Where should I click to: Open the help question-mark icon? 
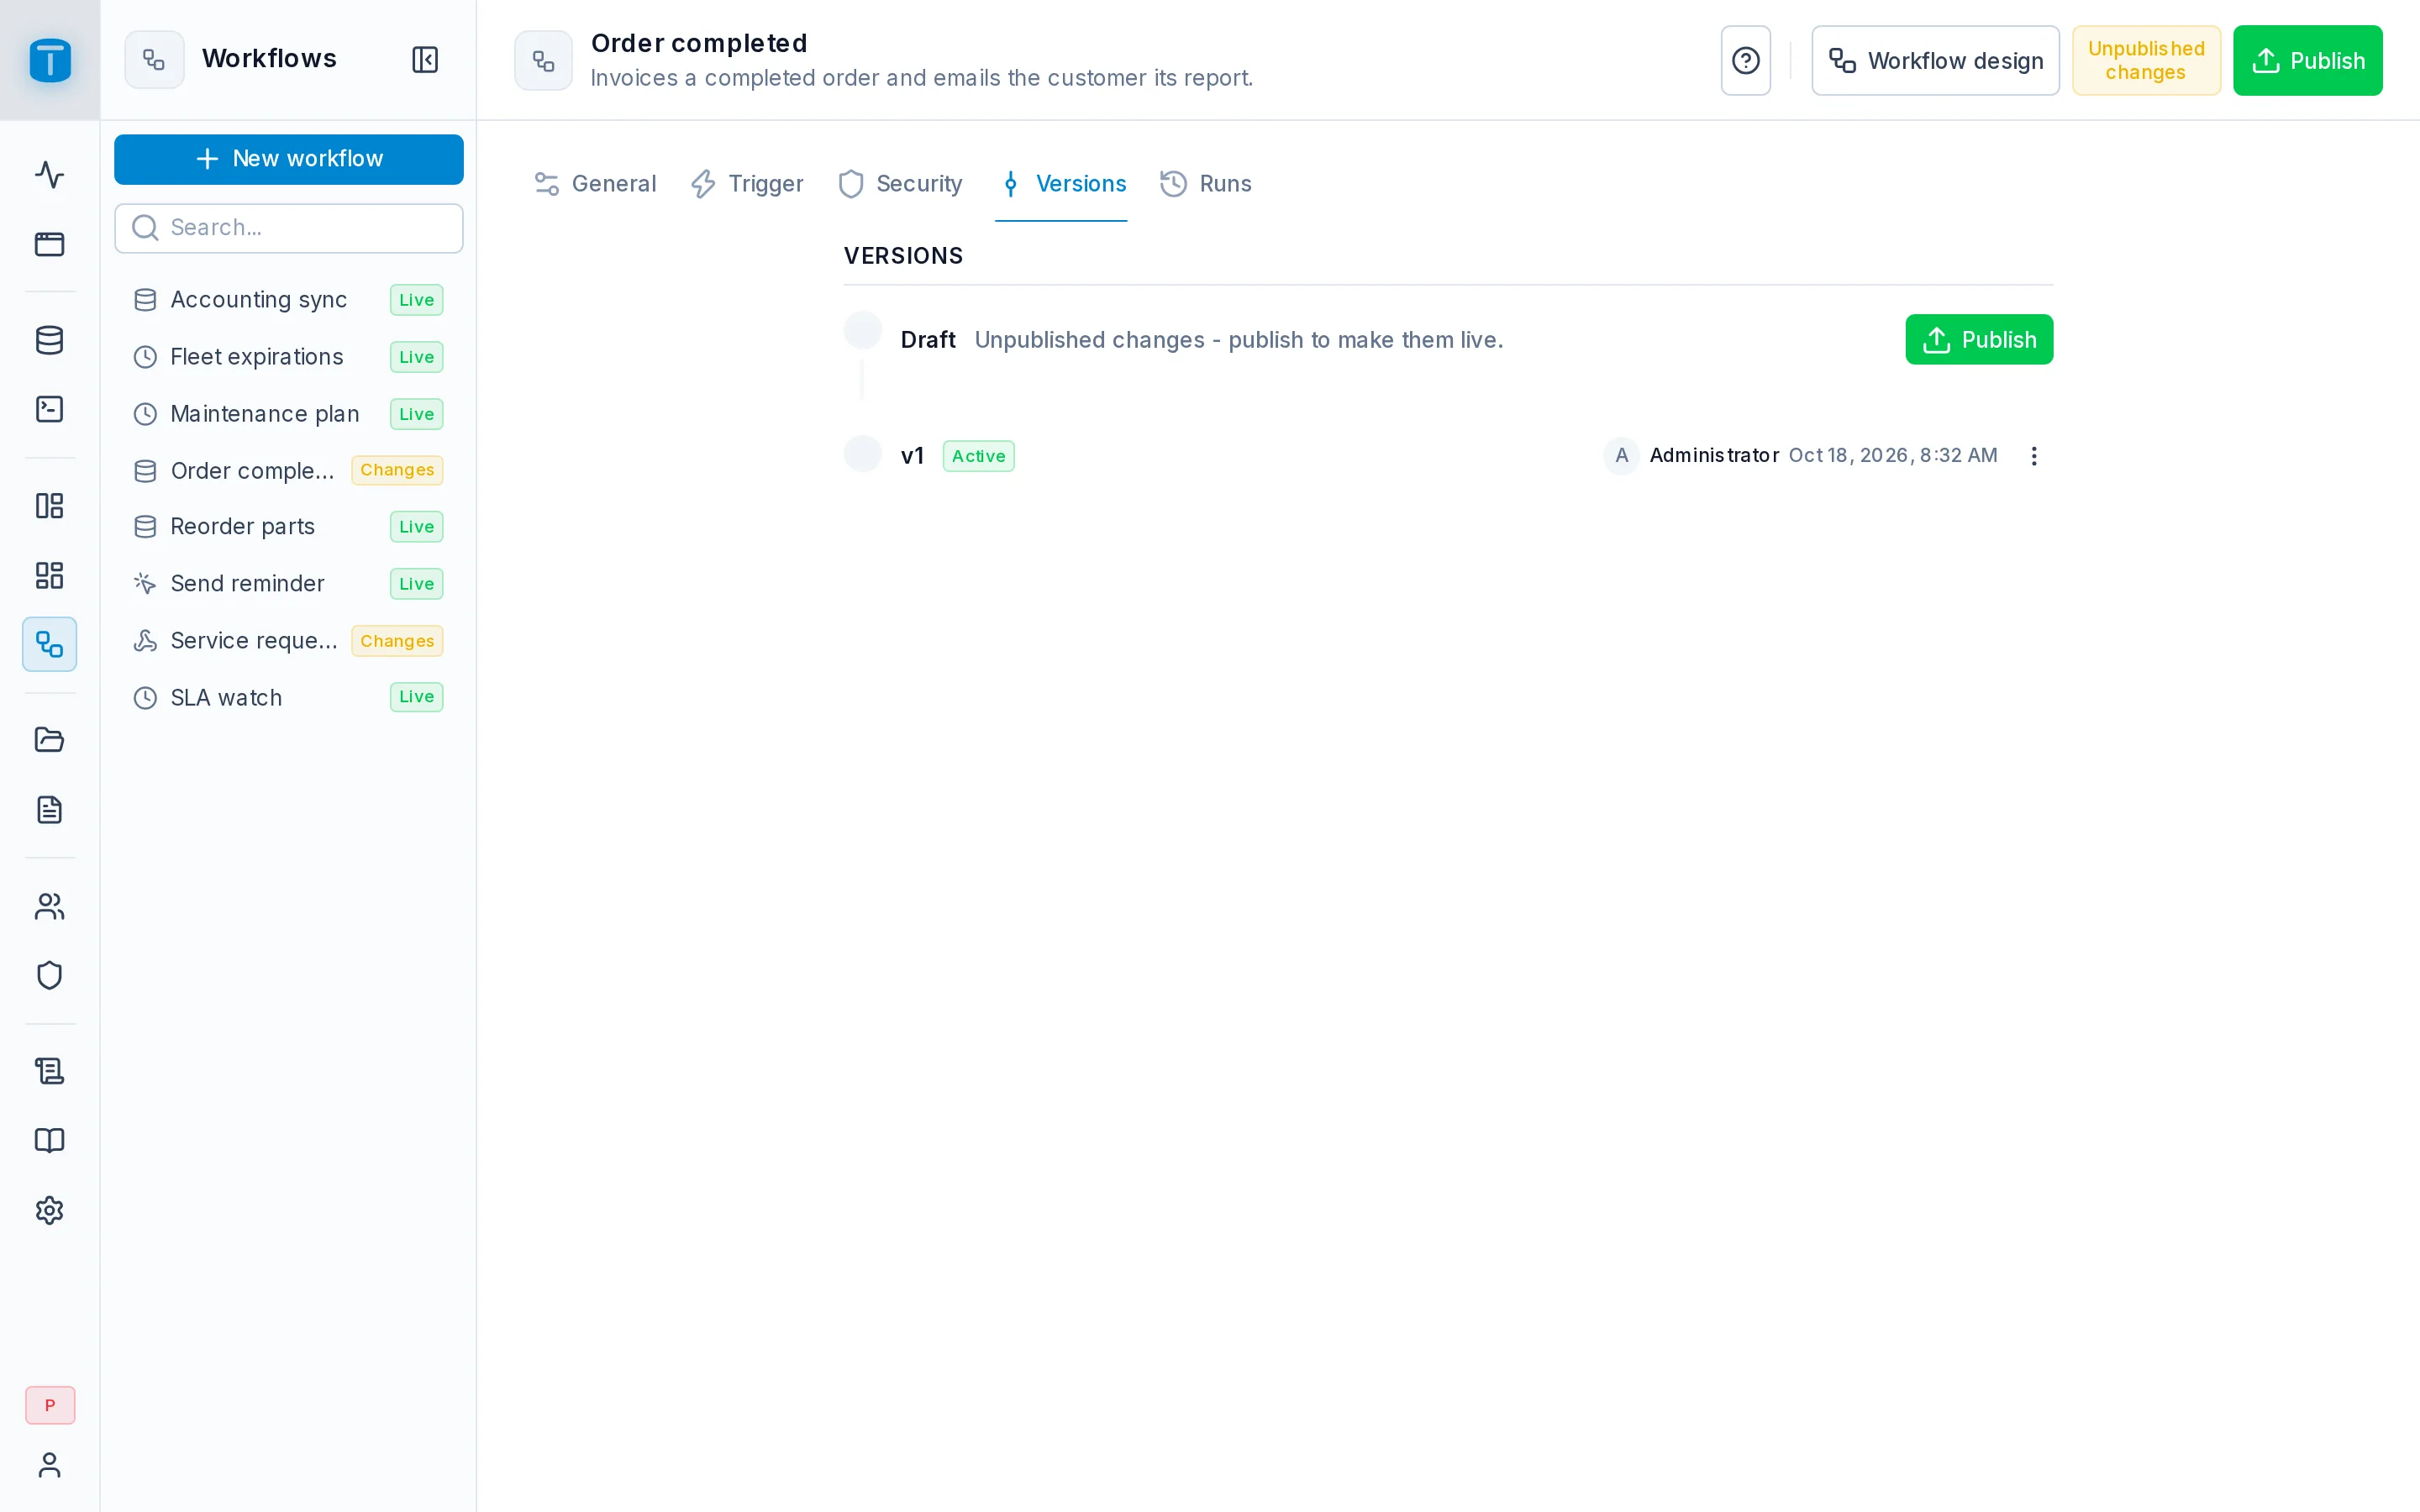(1745, 61)
